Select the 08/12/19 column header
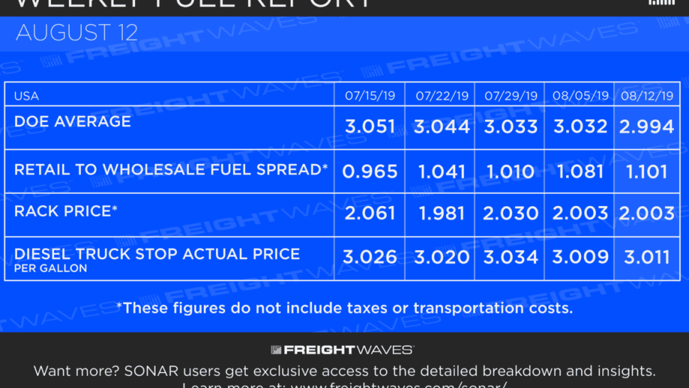Image resolution: width=689 pixels, height=388 pixels. point(647,96)
